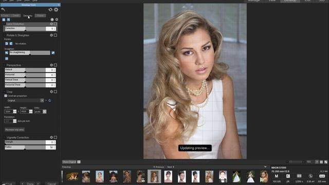The image size is (329, 185).
Task: Toggle the Rotate & Straighten enable box
Action: (x=56, y=35)
